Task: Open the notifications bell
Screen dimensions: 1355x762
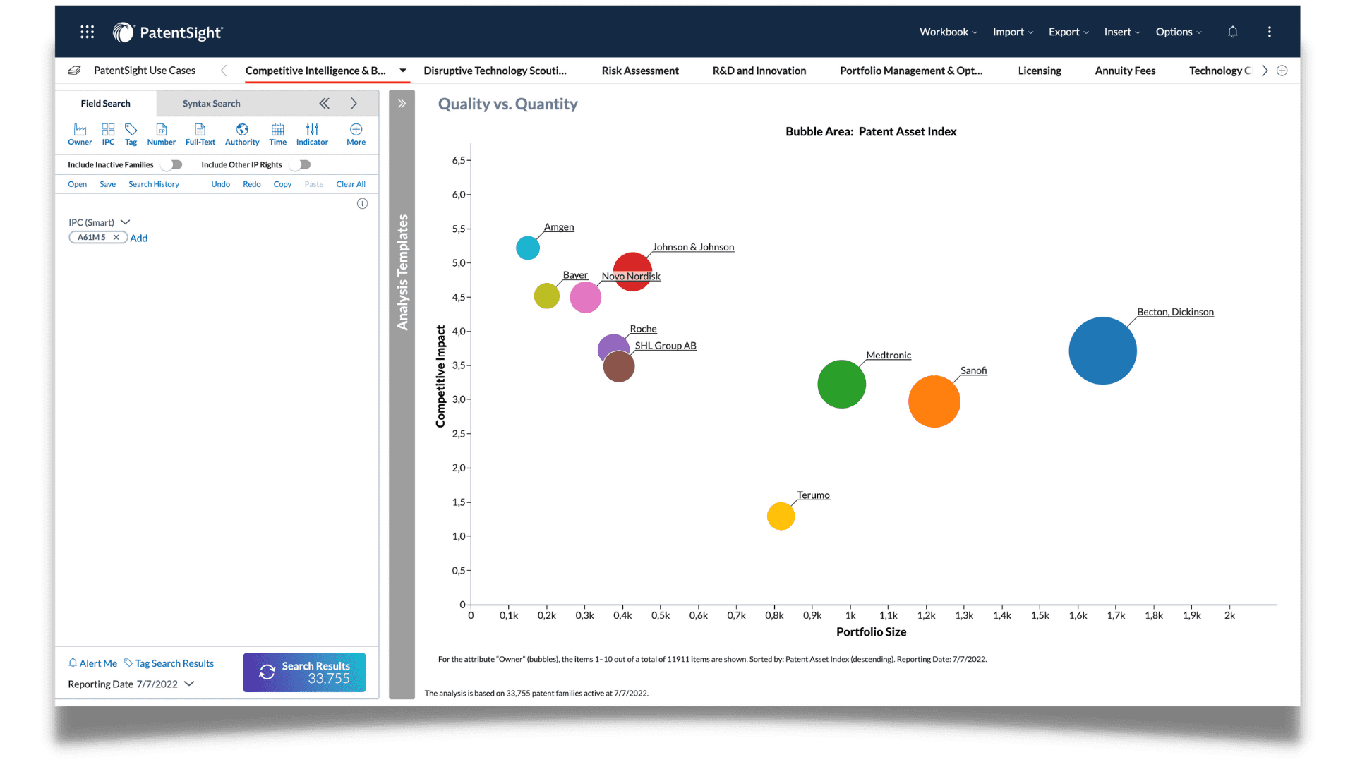Action: (x=1232, y=32)
